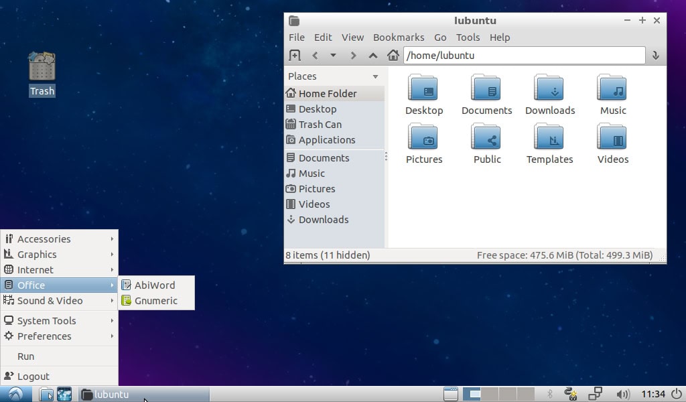The height and width of the screenshot is (402, 686).
Task: Open the Templates folder
Action: pyautogui.click(x=549, y=143)
